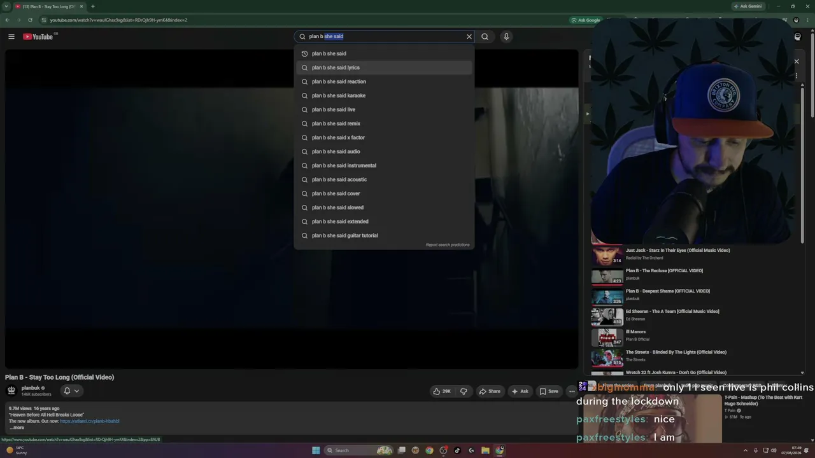Choose suggestion 'plan b she said lyrics'
Screen dimensions: 815x458
pos(384,67)
